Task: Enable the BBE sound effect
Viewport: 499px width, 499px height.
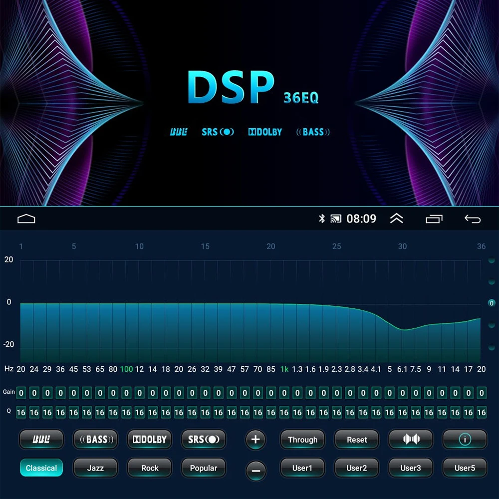Action: [x=41, y=439]
